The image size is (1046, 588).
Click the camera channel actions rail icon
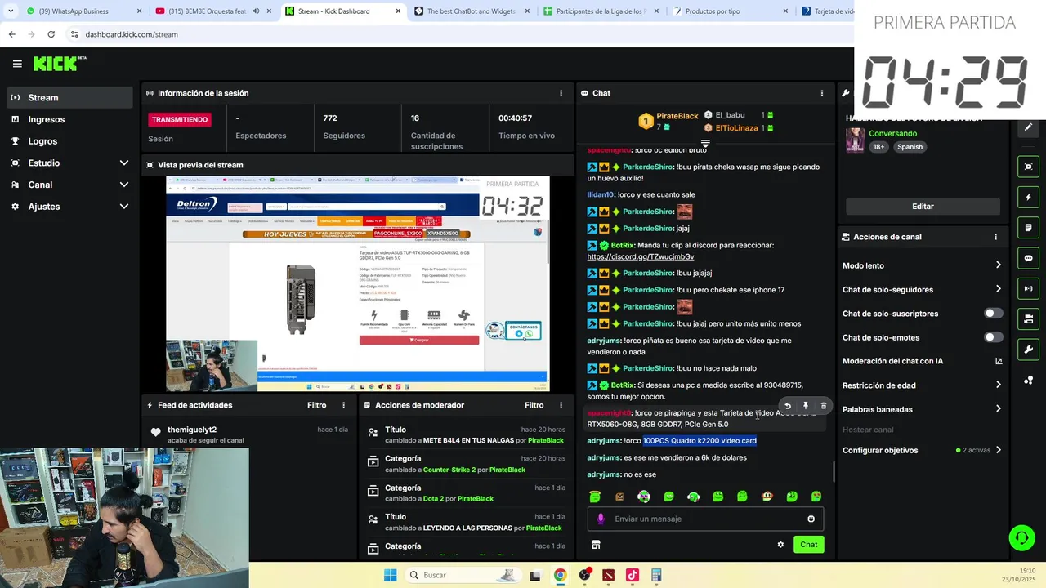[1028, 318]
